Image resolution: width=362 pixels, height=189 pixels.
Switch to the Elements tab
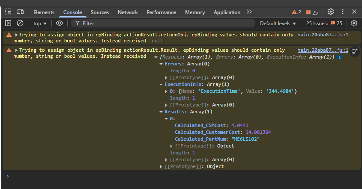tap(44, 12)
